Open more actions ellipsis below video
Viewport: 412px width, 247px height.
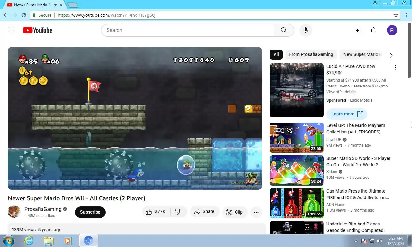point(256,212)
